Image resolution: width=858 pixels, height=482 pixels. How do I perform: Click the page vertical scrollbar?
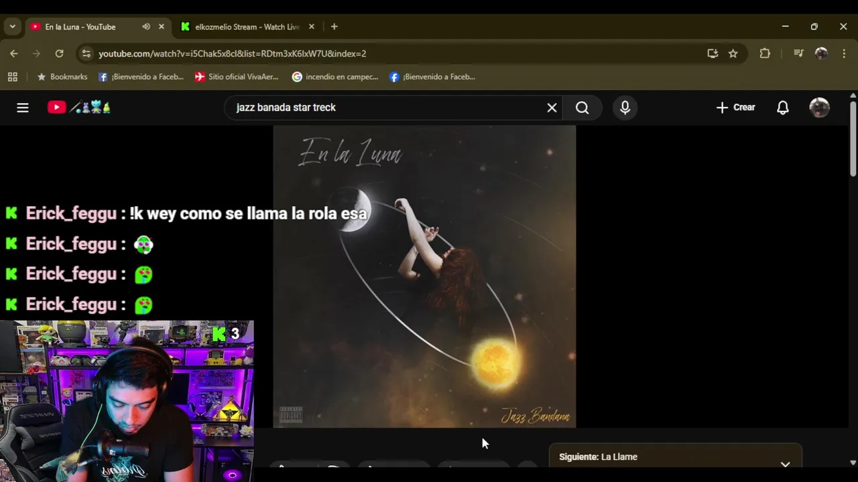click(x=853, y=139)
